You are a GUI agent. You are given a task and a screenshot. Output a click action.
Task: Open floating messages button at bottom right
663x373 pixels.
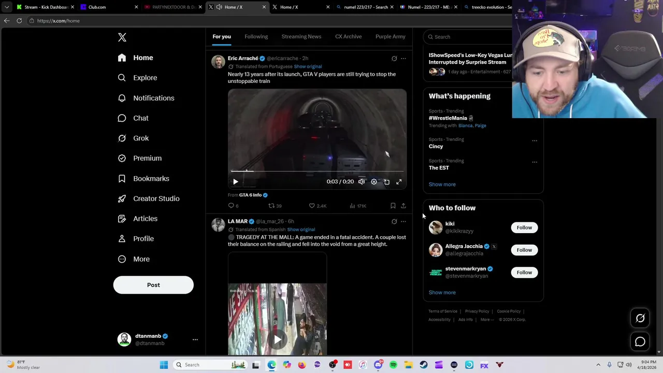tap(640, 341)
